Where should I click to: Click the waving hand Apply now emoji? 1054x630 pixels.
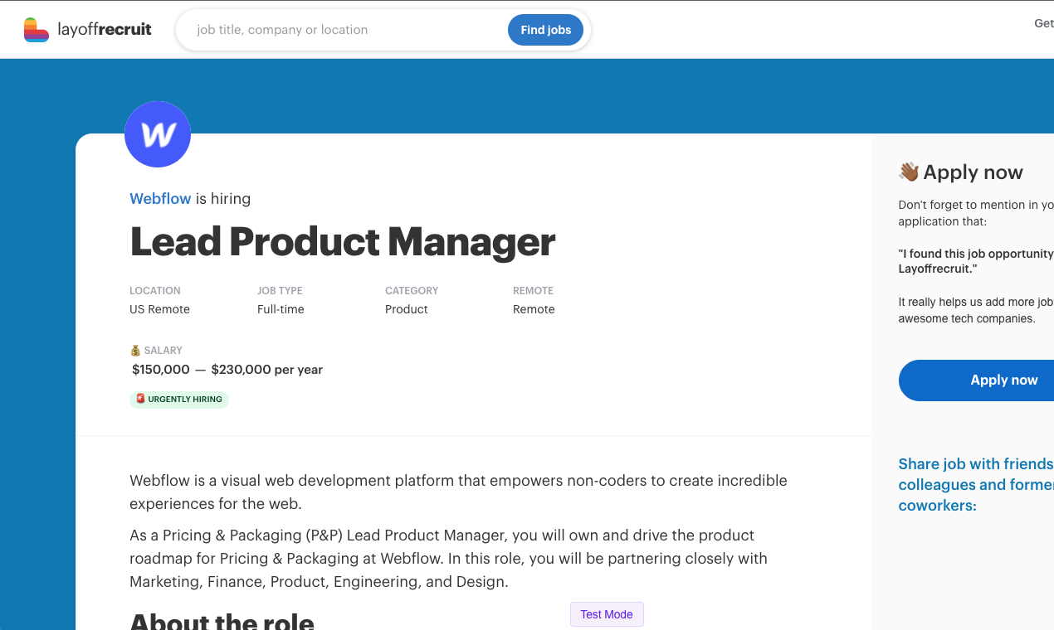pos(909,172)
